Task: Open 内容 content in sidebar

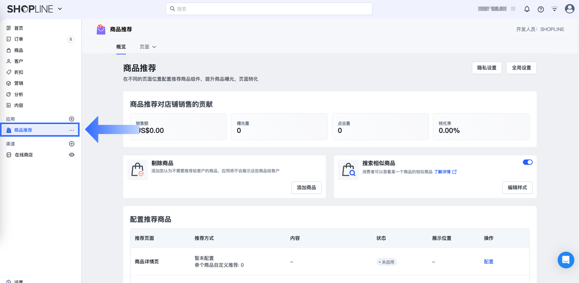Action: 18,105
